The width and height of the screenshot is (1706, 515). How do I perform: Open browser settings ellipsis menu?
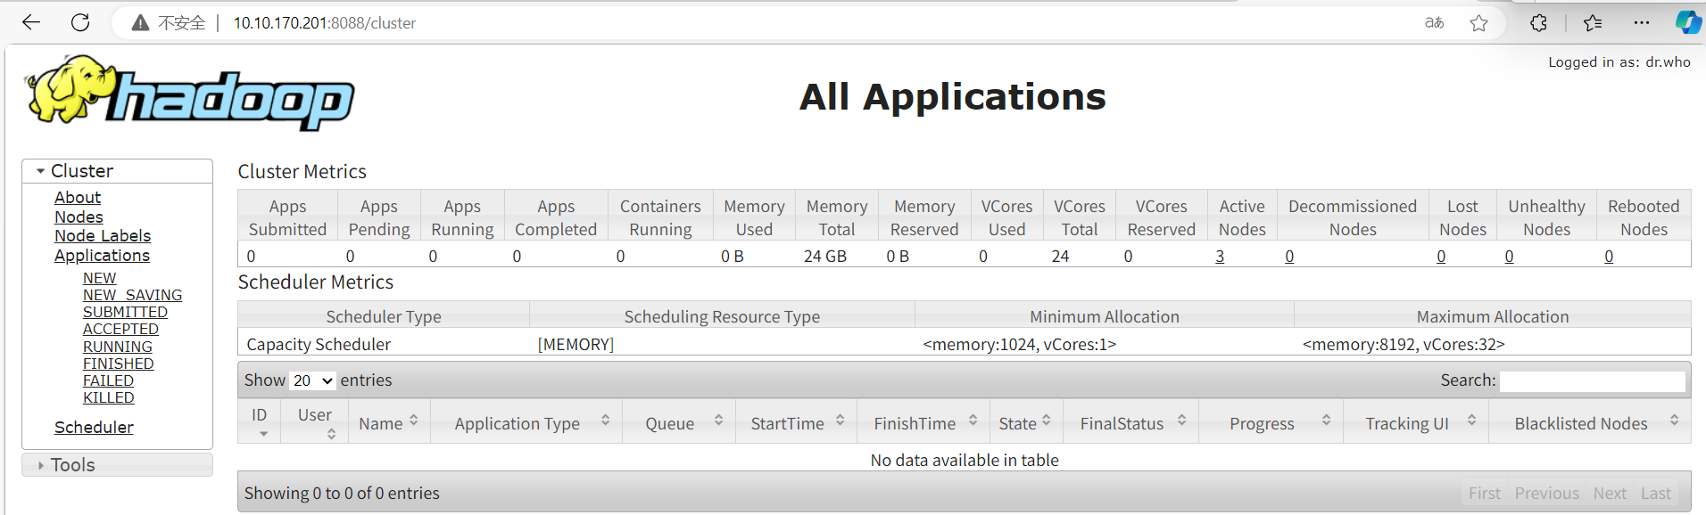(1642, 23)
